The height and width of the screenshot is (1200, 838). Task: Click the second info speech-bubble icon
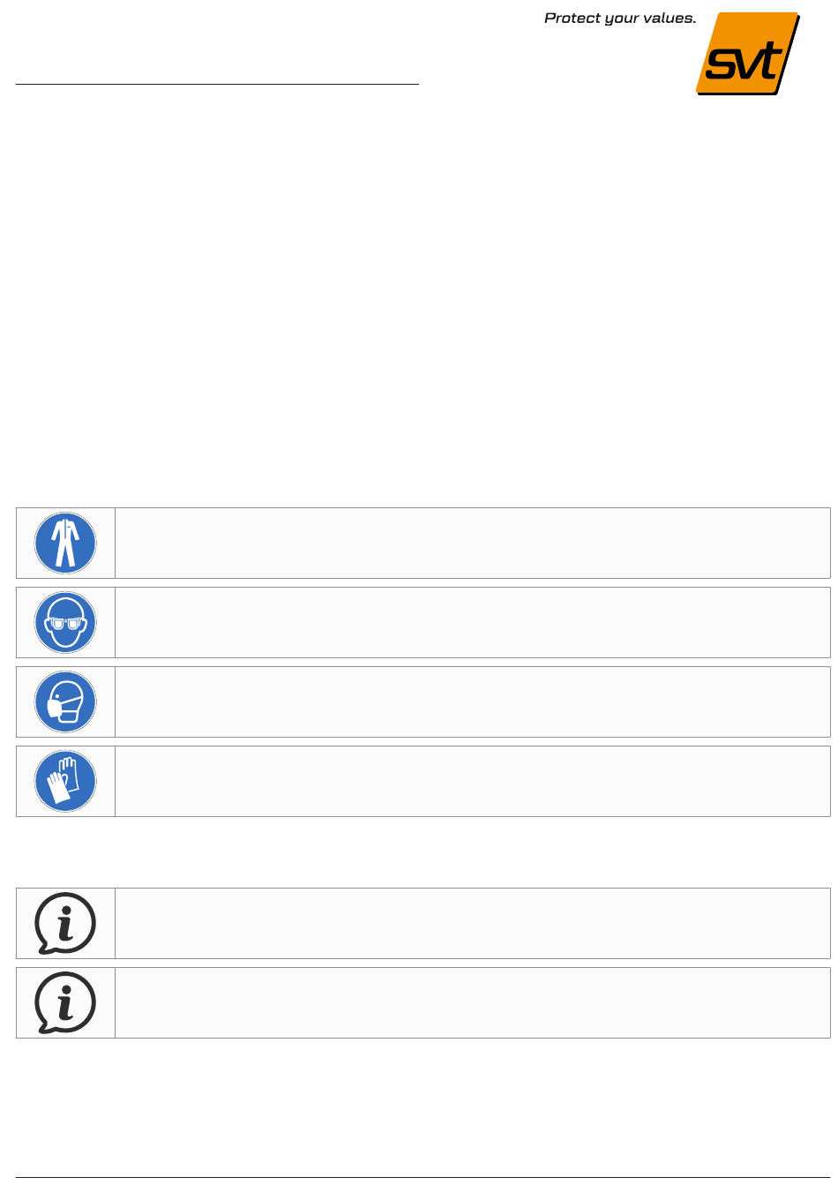point(65,1002)
